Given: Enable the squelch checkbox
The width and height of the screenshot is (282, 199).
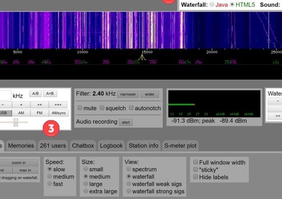Looking at the screenshot, I should (102, 108).
